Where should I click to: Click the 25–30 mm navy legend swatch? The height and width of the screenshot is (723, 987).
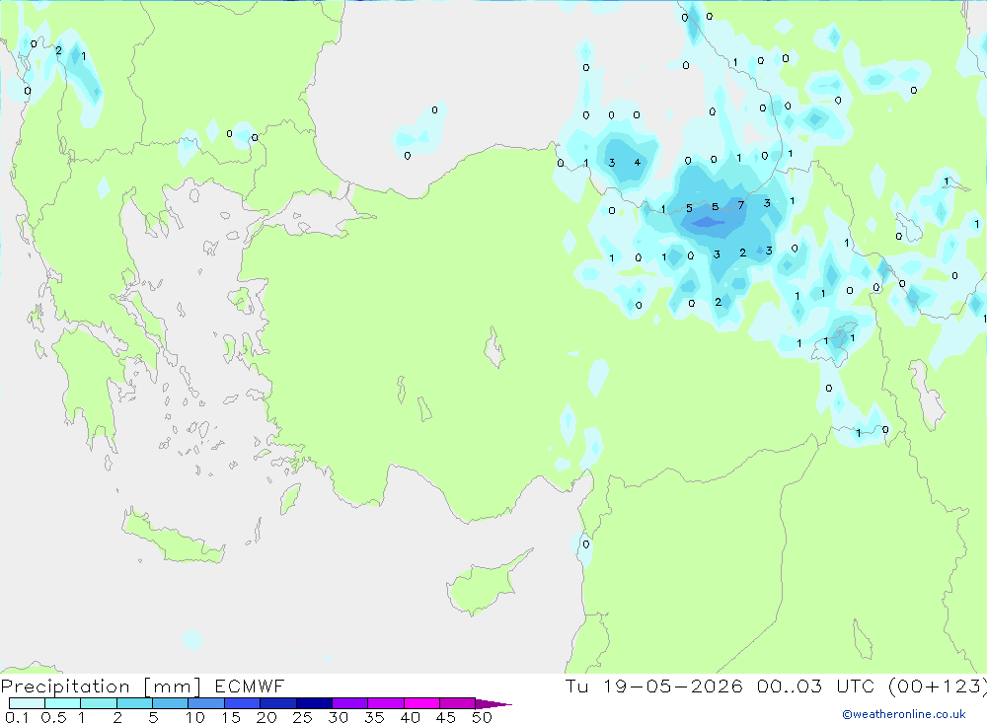[x=314, y=703]
